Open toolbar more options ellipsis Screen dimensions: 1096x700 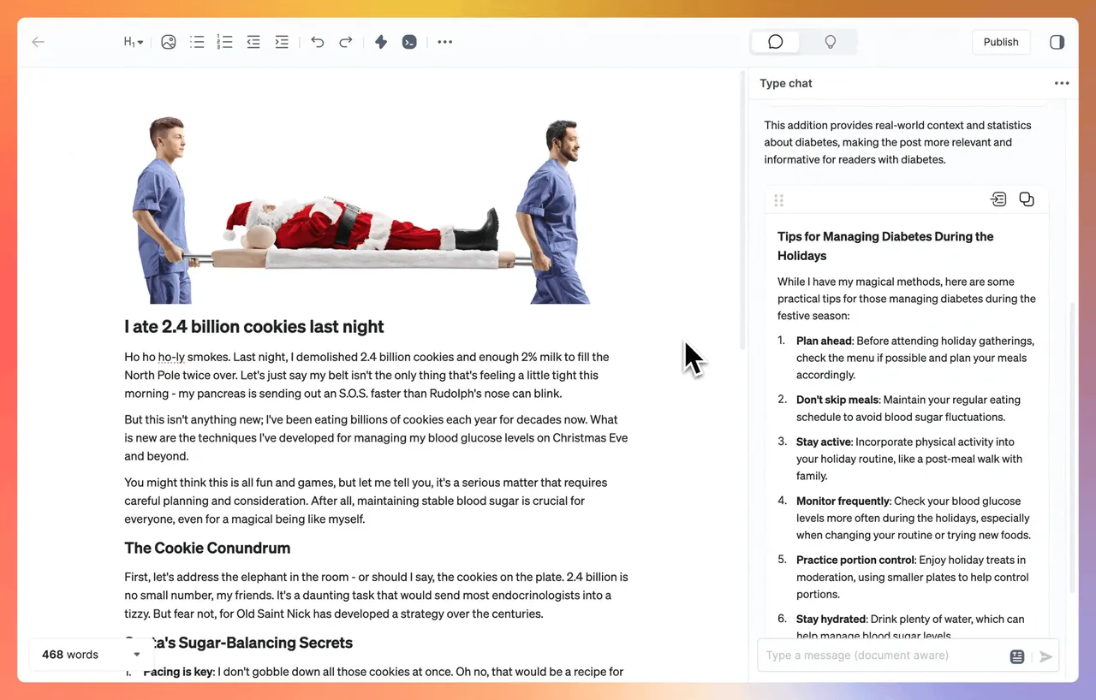445,42
